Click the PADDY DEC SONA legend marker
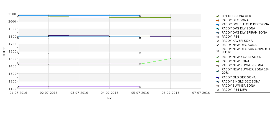270x118 pixels. coord(218,20)
